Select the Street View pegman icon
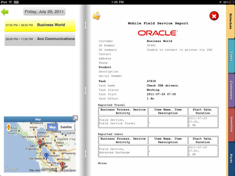 (x=9, y=127)
